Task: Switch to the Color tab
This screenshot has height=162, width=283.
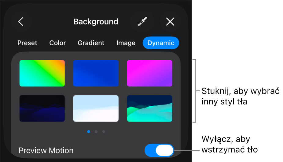Action: pos(57,43)
